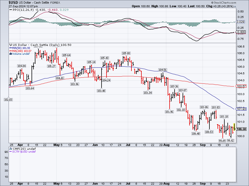Click the bar-chart icon before US Dollar legend
The width and height of the screenshot is (249, 186).
pyautogui.click(x=11, y=45)
